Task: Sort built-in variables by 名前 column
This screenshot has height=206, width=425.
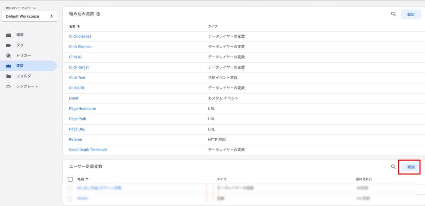Action: coord(74,26)
